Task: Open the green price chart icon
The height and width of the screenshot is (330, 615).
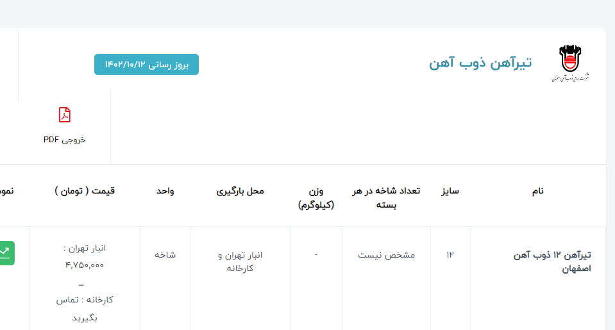Action: pyautogui.click(x=6, y=252)
